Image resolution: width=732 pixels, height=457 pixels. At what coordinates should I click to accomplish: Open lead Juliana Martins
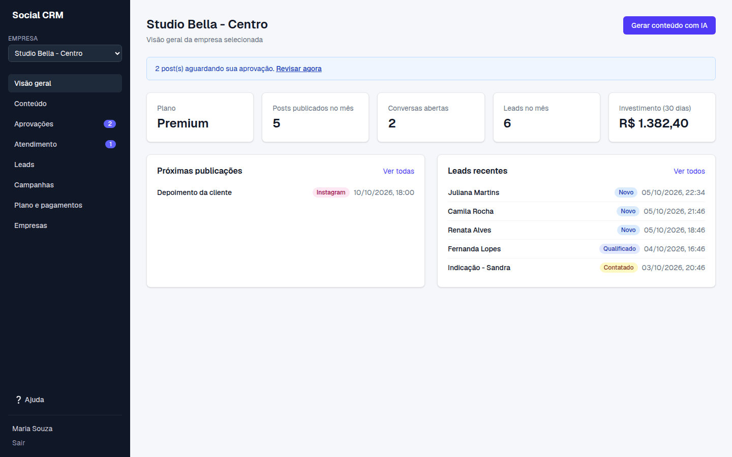tap(473, 192)
